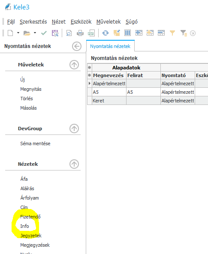
Task: Select the Alapértelmezett cell in Megnevezés column
Action: [109, 84]
